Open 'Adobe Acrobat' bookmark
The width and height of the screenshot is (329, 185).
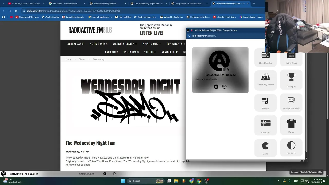tap(51, 17)
